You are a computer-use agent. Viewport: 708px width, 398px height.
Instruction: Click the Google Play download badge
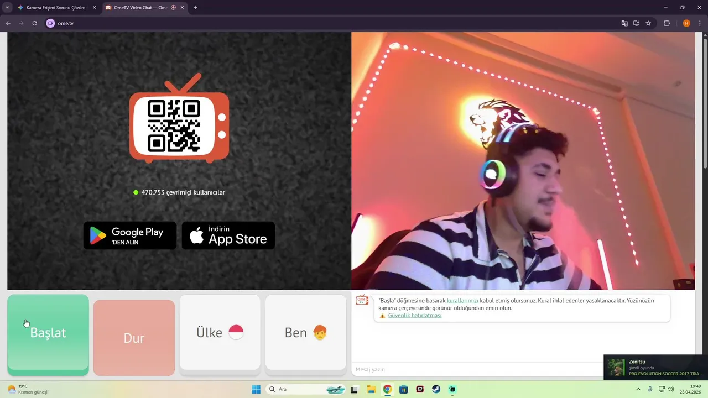point(130,235)
